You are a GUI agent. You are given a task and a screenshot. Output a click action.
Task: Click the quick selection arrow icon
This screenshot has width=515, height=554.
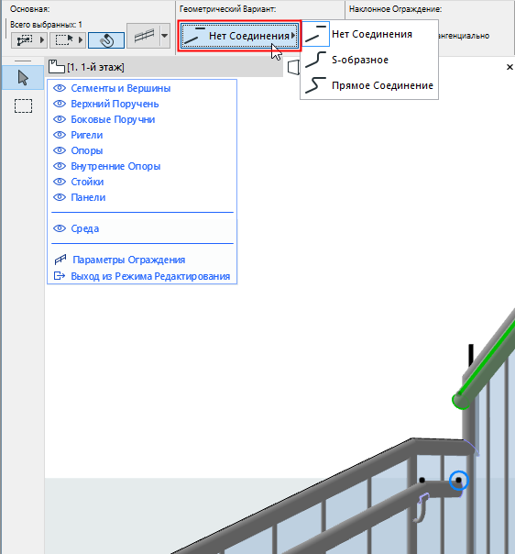click(x=63, y=39)
